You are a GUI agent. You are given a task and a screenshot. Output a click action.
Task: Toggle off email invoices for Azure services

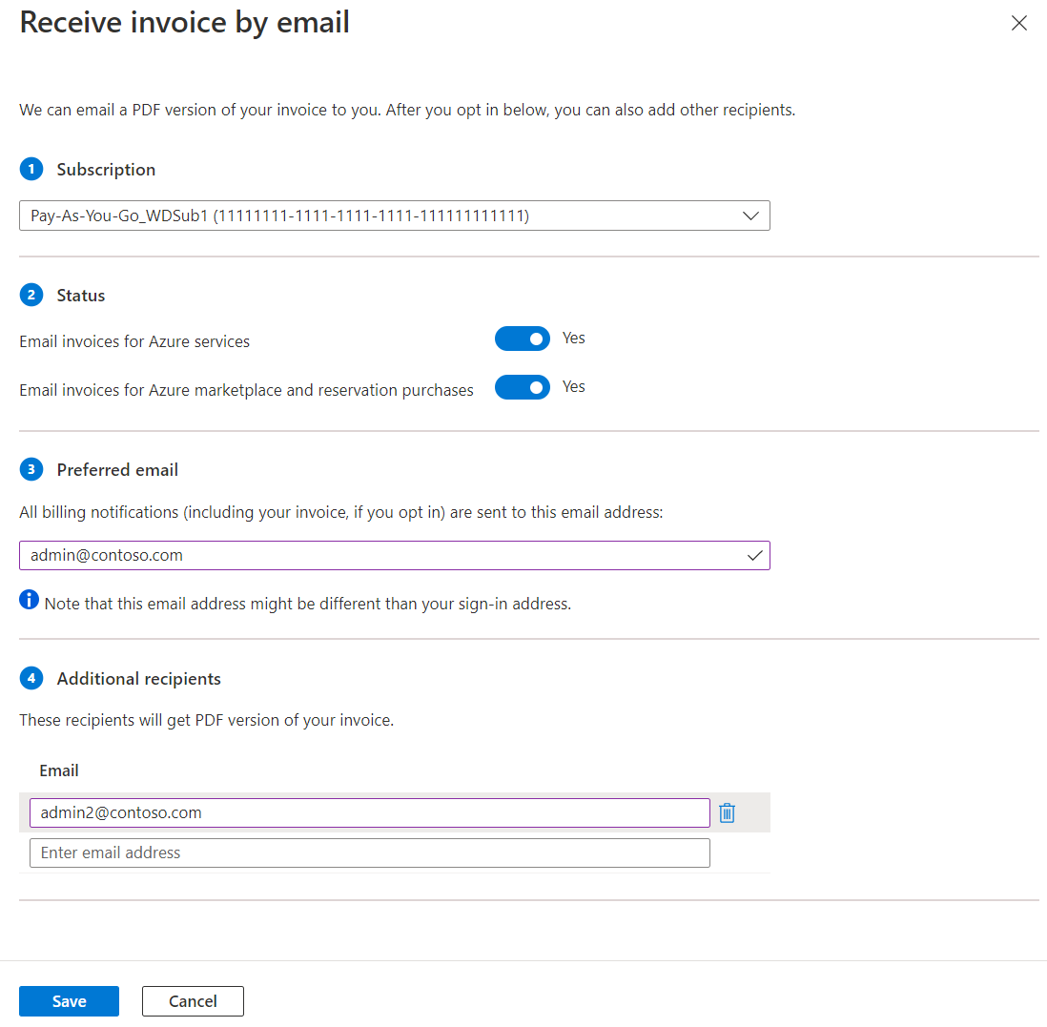pos(522,339)
